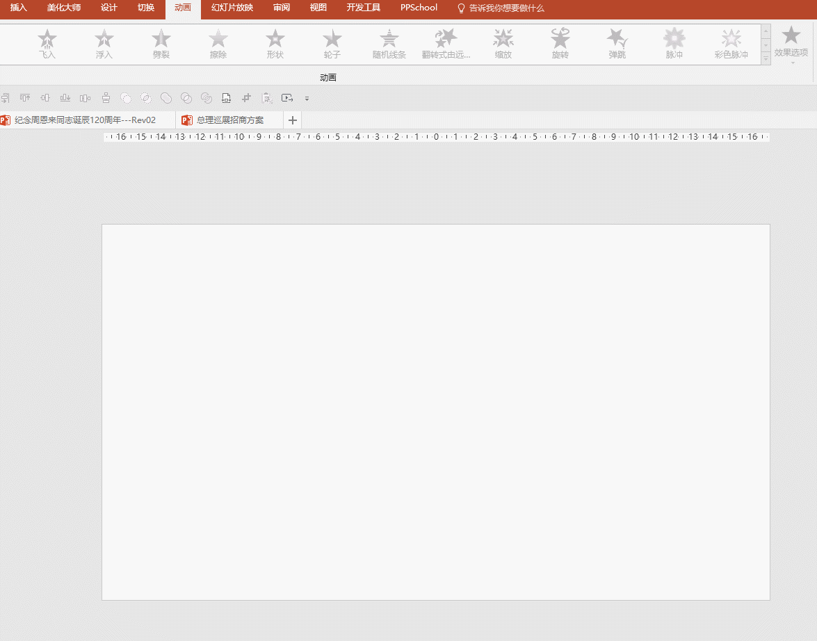Click the blank slide canvas
The image size is (817, 641).
tap(435, 412)
